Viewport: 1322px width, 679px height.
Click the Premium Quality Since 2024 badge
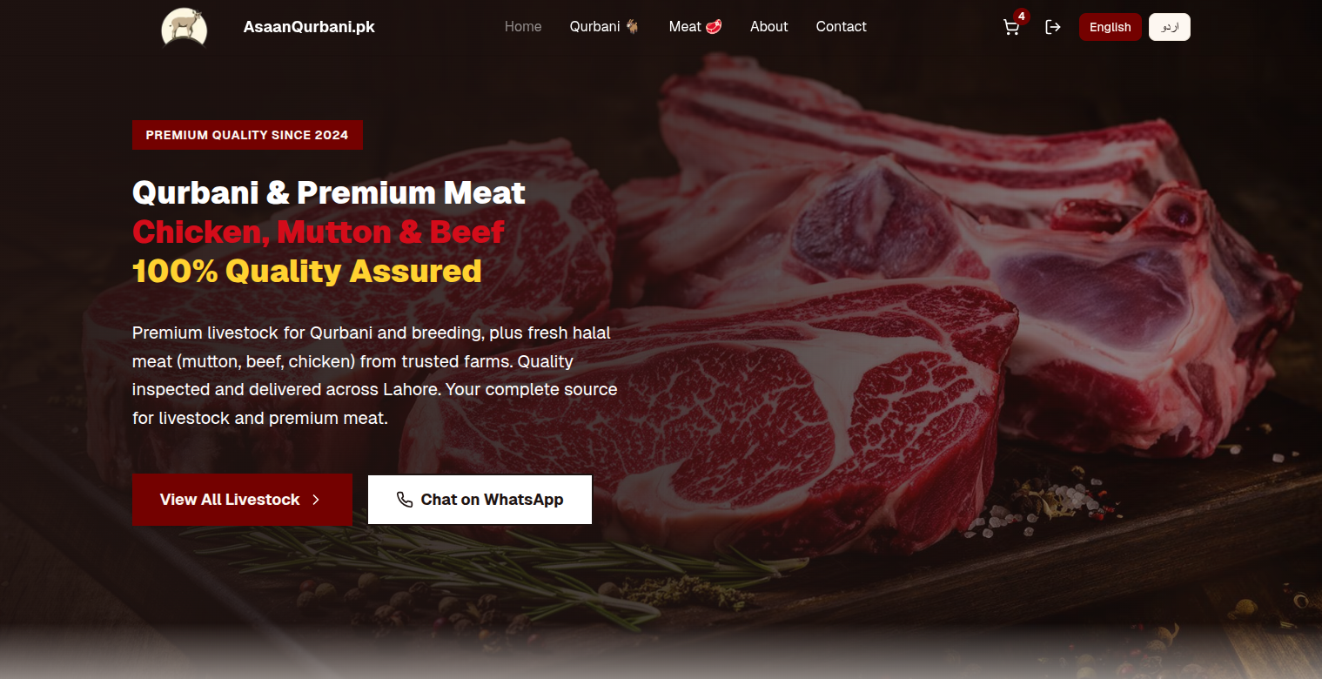point(247,135)
